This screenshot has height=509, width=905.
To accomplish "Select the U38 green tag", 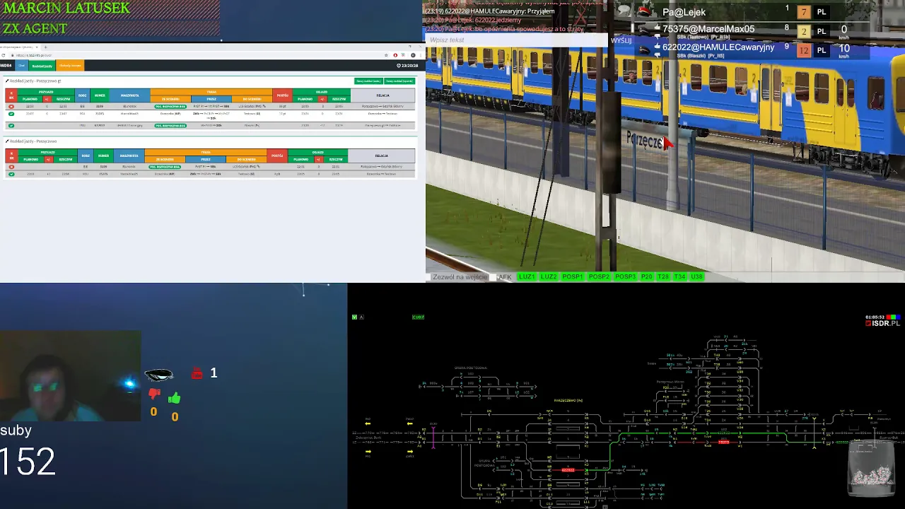I will pyautogui.click(x=696, y=277).
